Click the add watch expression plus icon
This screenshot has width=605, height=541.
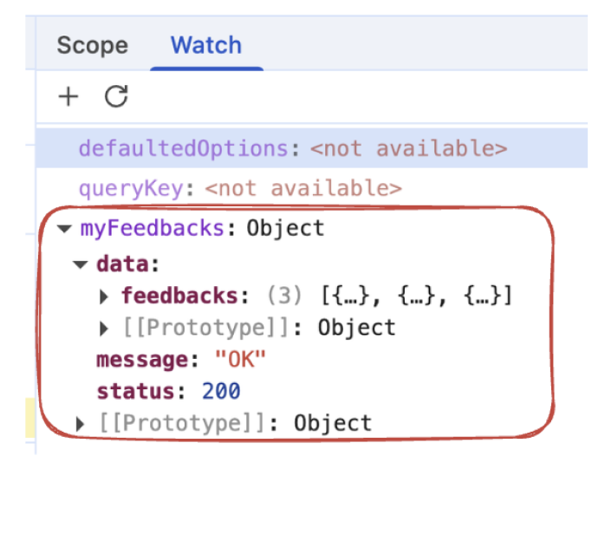point(68,96)
